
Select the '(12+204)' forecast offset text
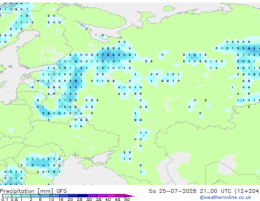(247, 191)
